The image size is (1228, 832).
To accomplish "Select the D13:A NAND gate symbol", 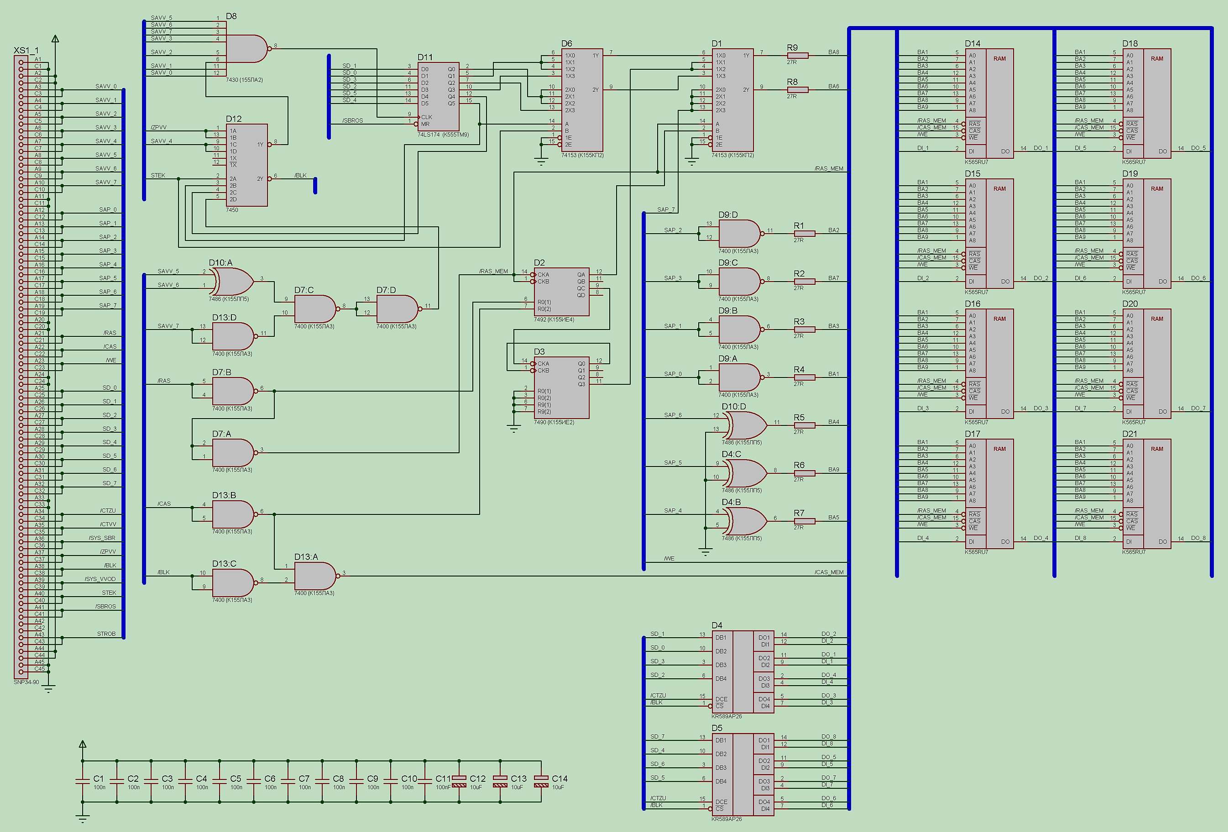I will (314, 576).
